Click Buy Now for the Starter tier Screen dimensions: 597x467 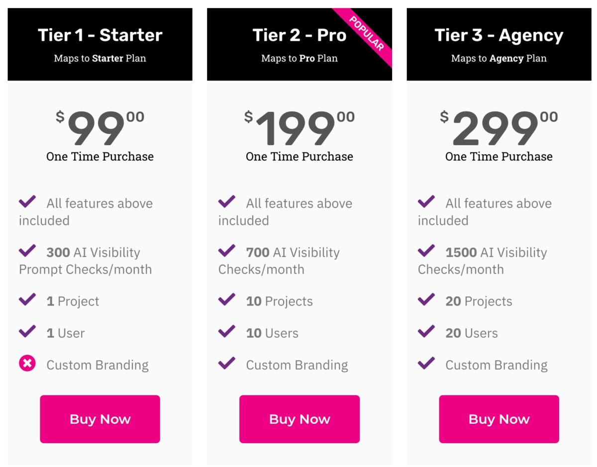pos(99,419)
